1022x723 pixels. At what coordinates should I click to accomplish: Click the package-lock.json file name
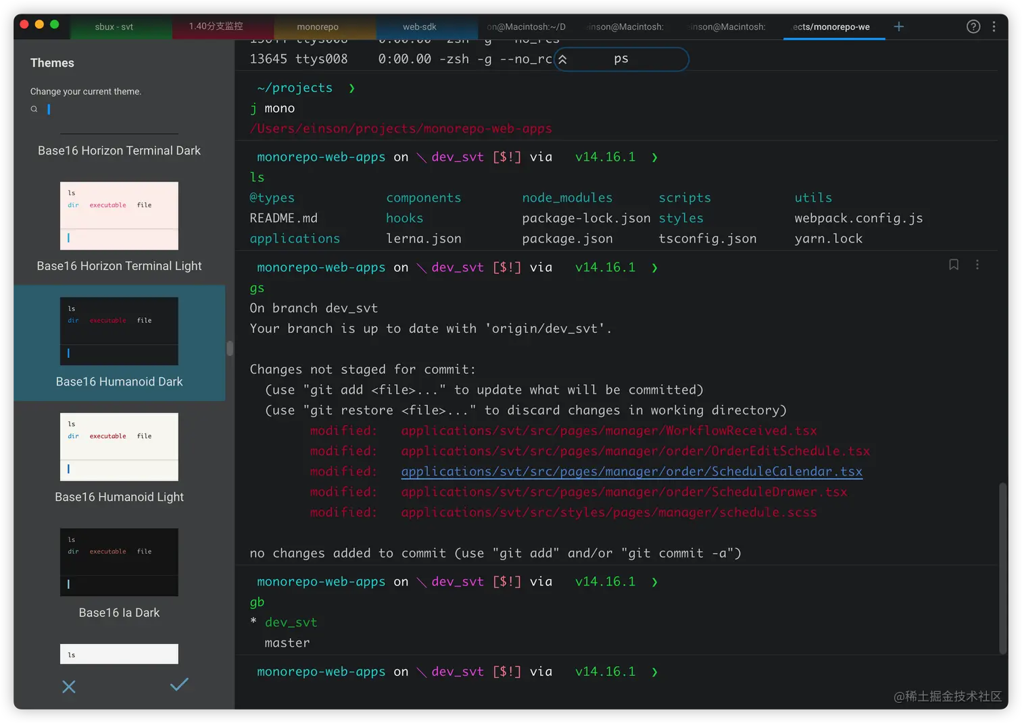586,218
